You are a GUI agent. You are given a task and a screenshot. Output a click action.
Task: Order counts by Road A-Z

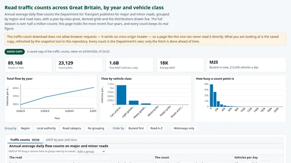tap(156, 128)
